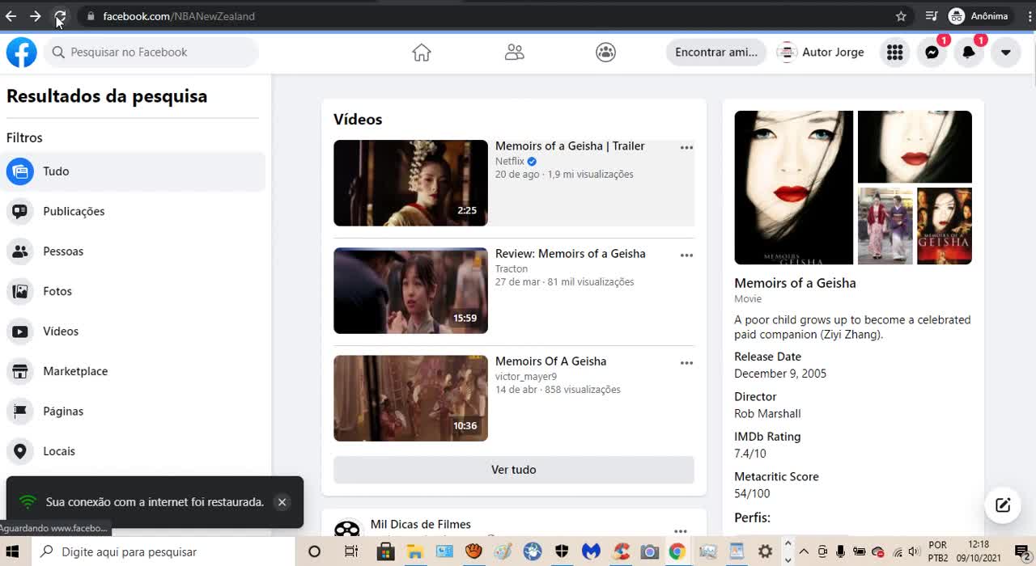This screenshot has height=566, width=1036.
Task: Select the Locais filter
Action: (133, 451)
